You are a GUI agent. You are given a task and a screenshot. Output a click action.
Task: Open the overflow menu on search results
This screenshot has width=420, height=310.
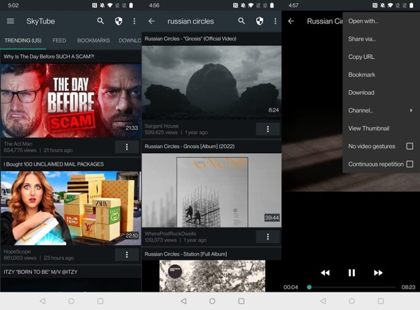[274, 22]
